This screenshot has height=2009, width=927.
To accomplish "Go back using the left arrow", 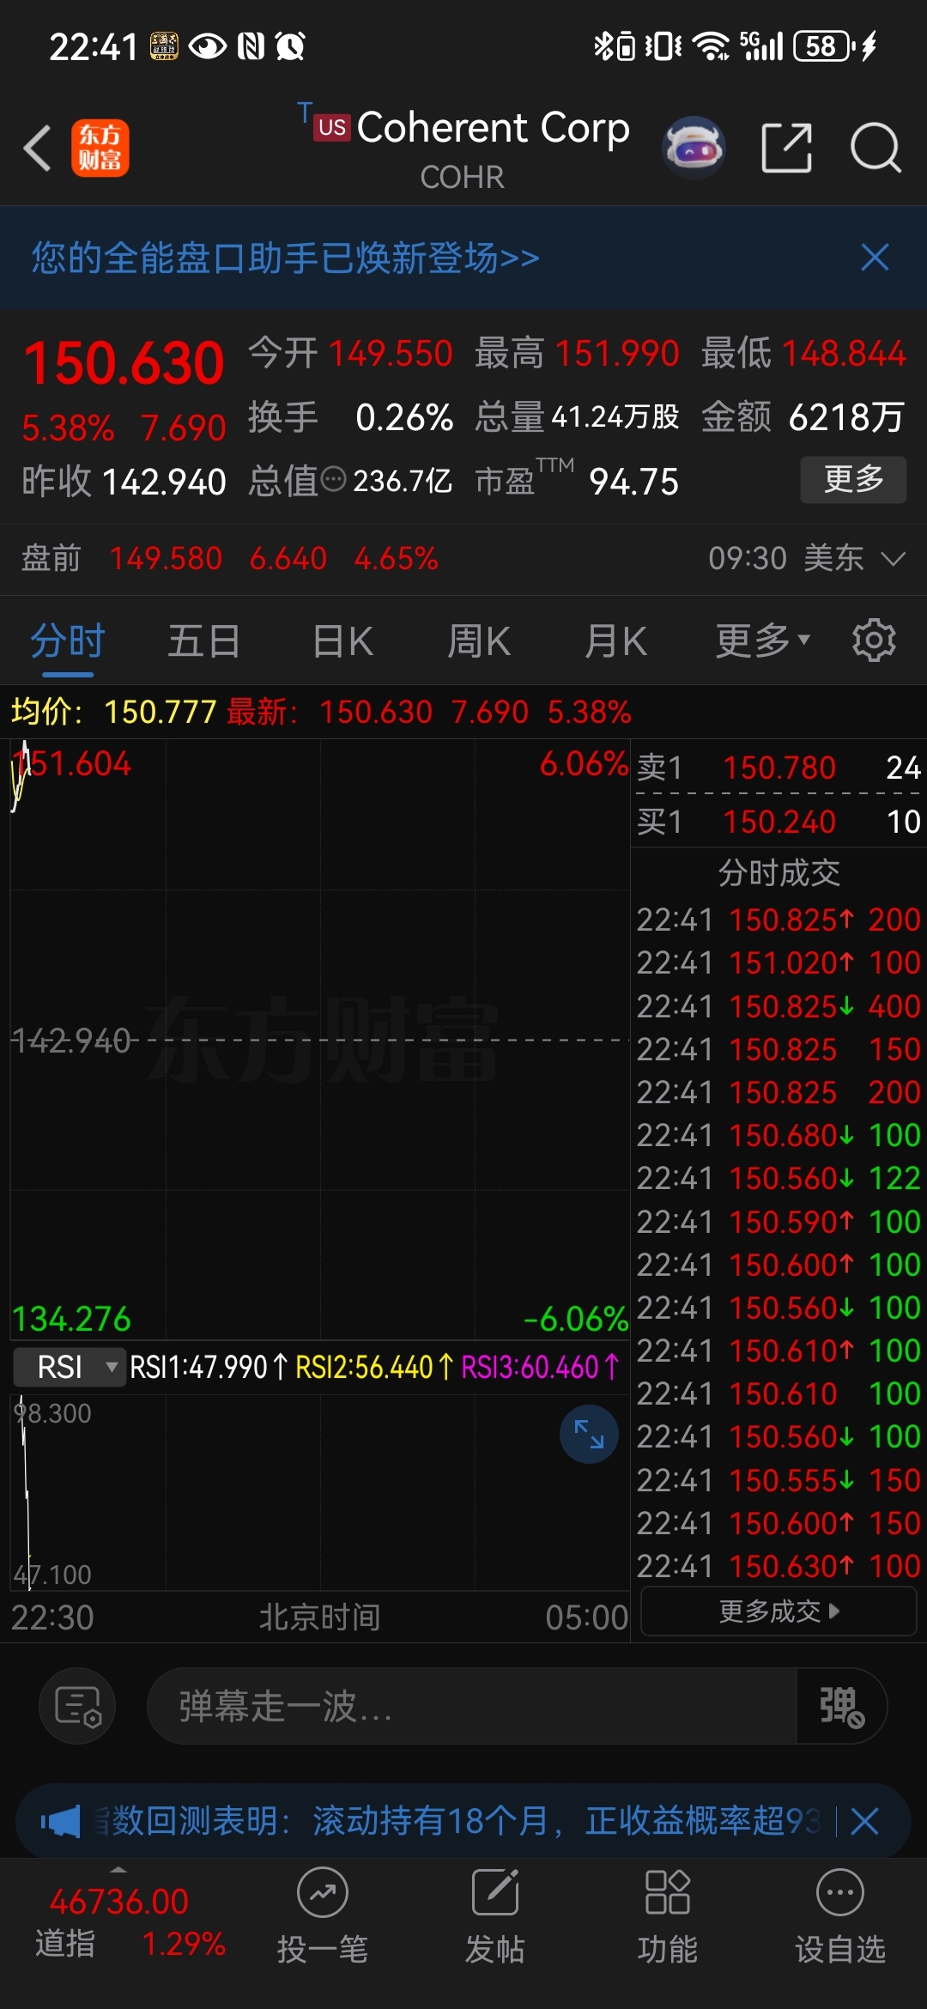I will click(x=37, y=148).
